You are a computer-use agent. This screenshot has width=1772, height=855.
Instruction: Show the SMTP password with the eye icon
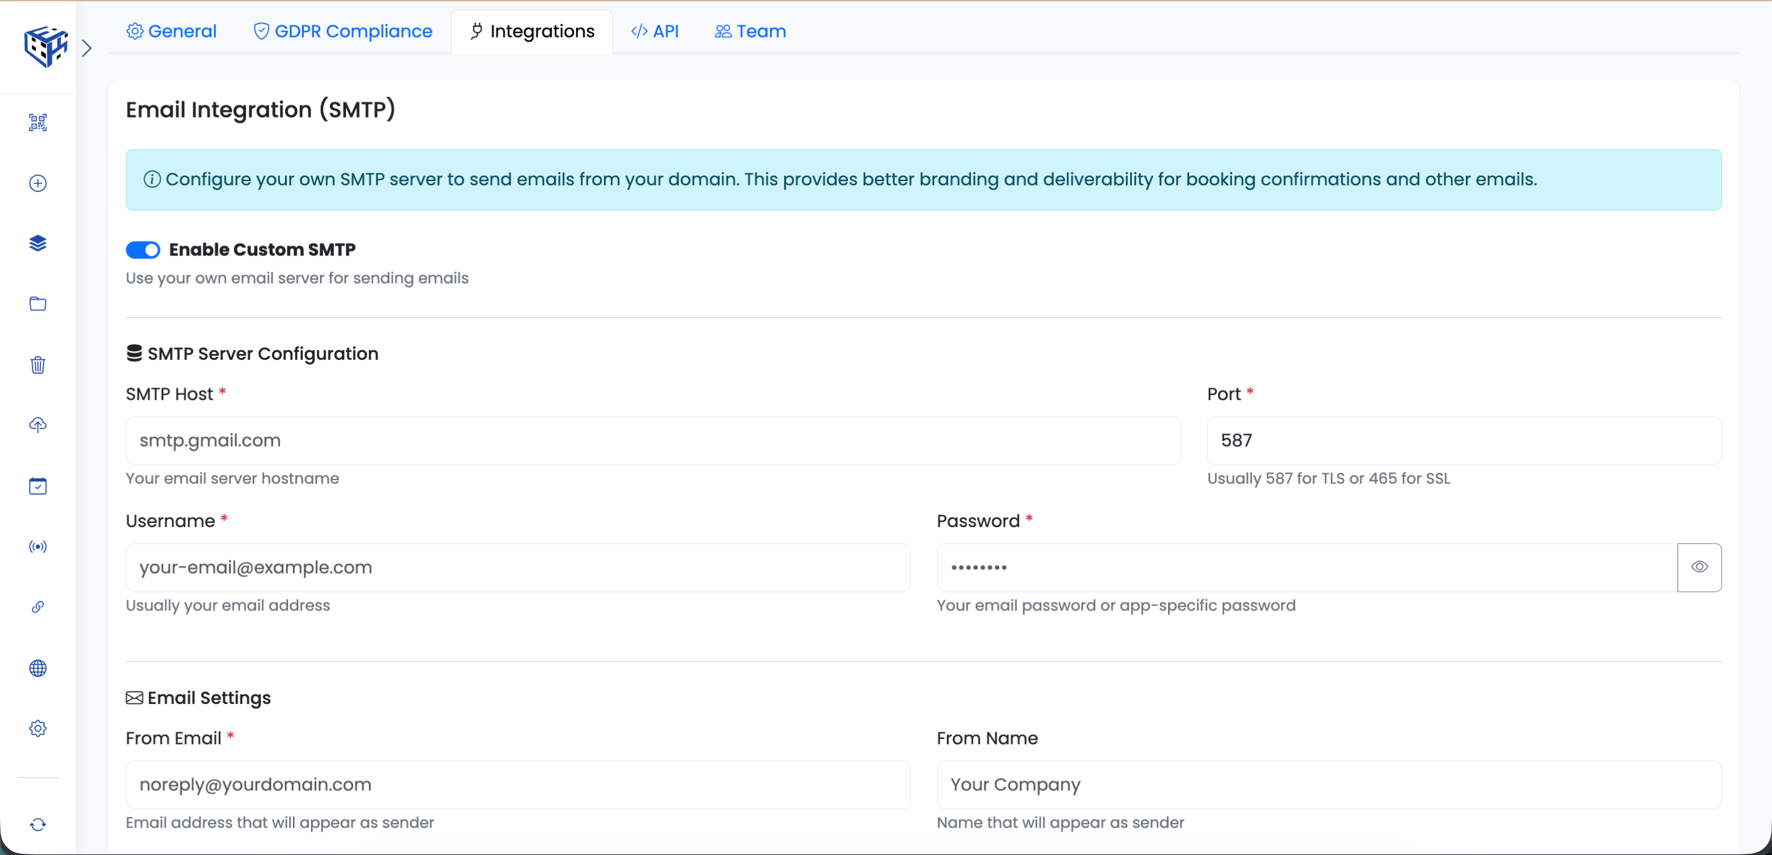click(1699, 567)
